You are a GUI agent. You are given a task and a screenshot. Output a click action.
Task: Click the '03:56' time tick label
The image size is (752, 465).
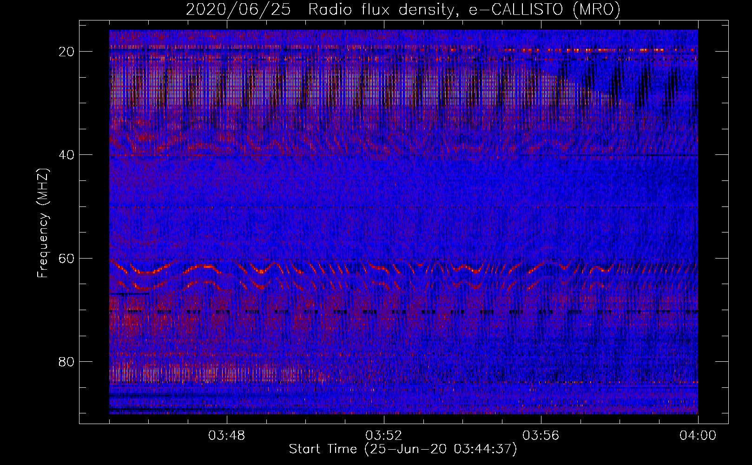(x=541, y=436)
